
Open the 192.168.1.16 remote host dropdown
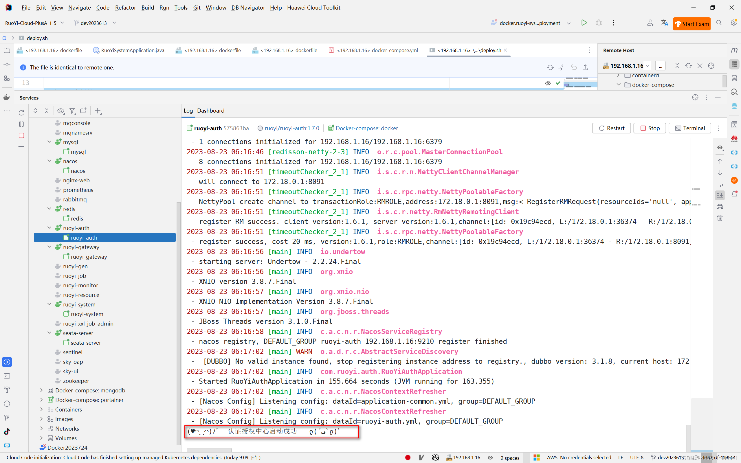coord(647,66)
